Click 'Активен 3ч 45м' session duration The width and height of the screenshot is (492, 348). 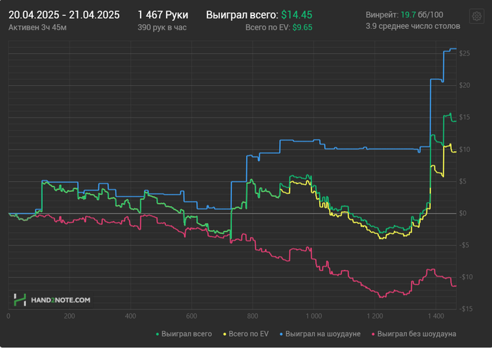[37, 27]
